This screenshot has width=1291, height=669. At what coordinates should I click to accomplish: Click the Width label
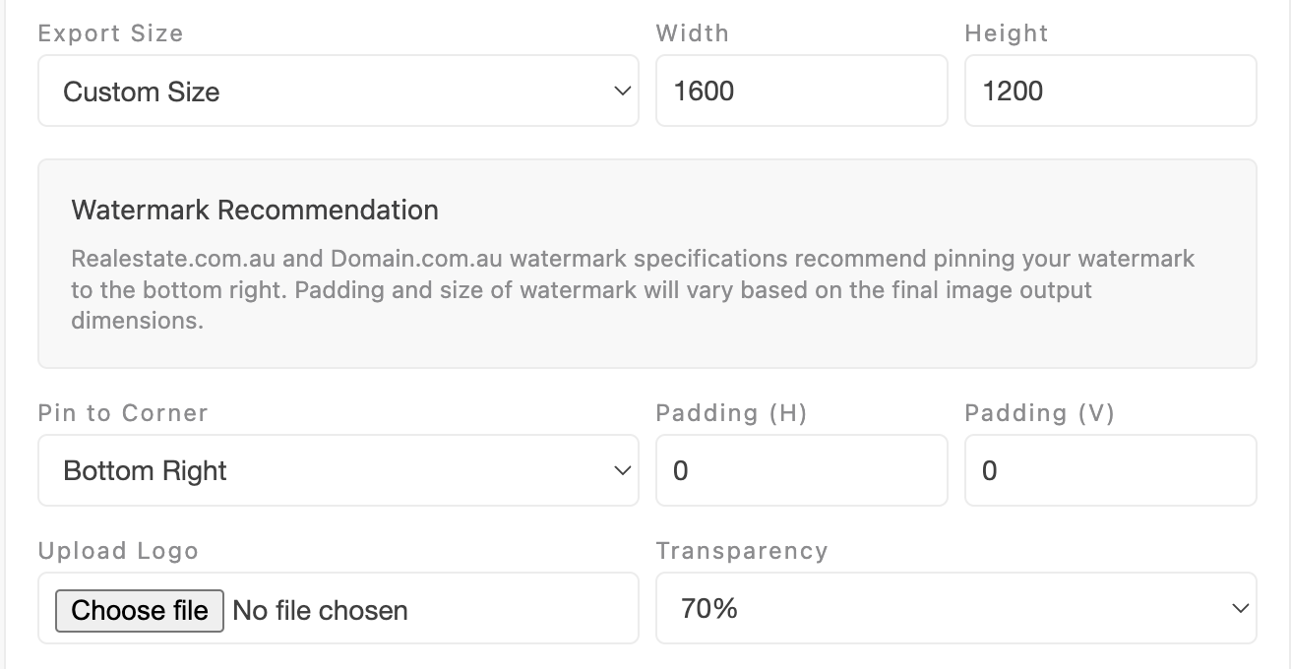click(x=692, y=33)
